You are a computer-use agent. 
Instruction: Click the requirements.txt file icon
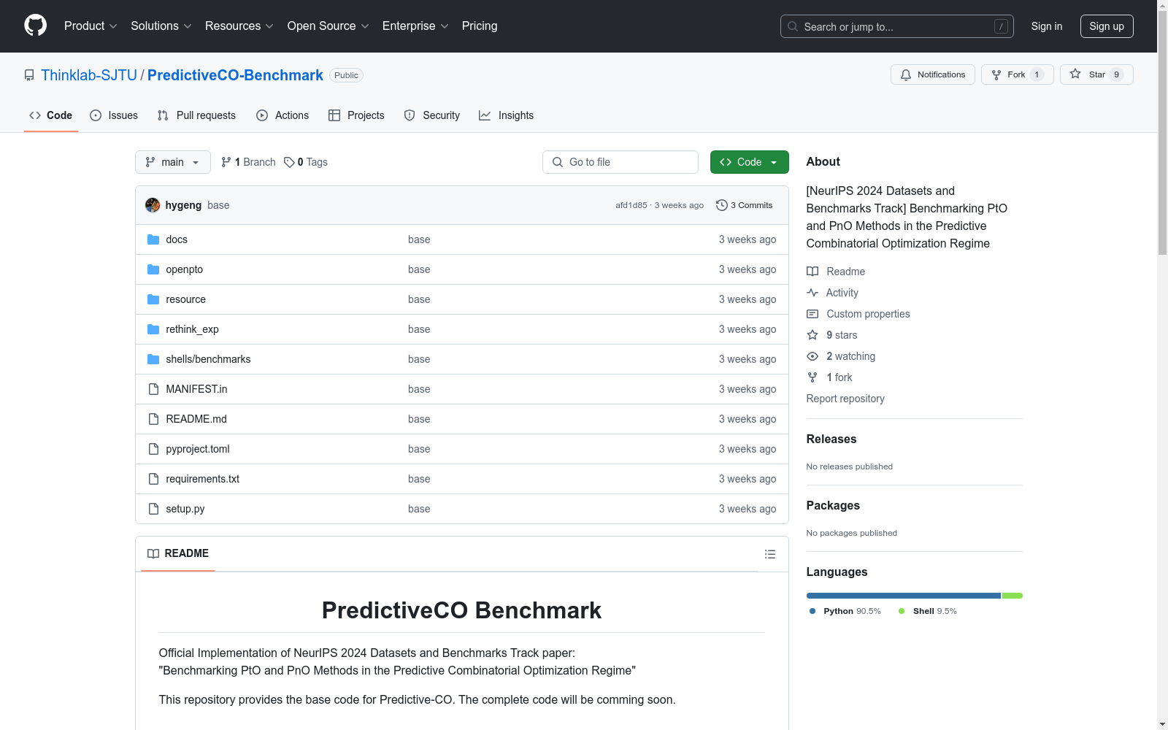153,479
